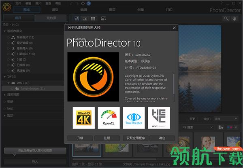Click the blue DirectorZone account icon
243x168 pixels.
[89, 3]
